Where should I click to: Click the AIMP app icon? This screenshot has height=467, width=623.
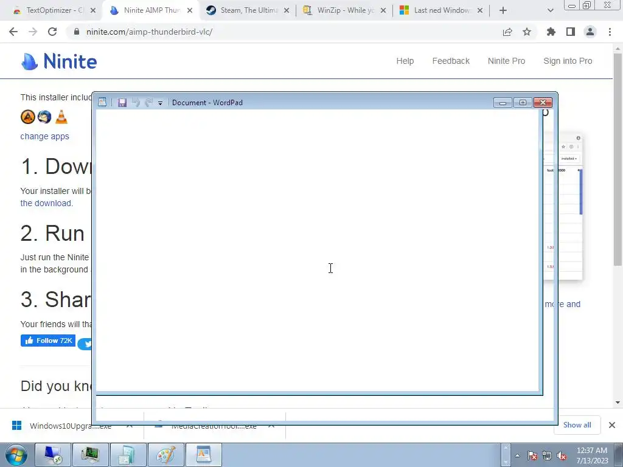click(x=28, y=117)
